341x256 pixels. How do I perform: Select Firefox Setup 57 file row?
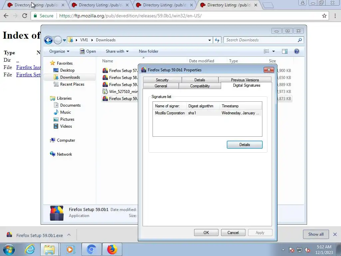[120, 71]
